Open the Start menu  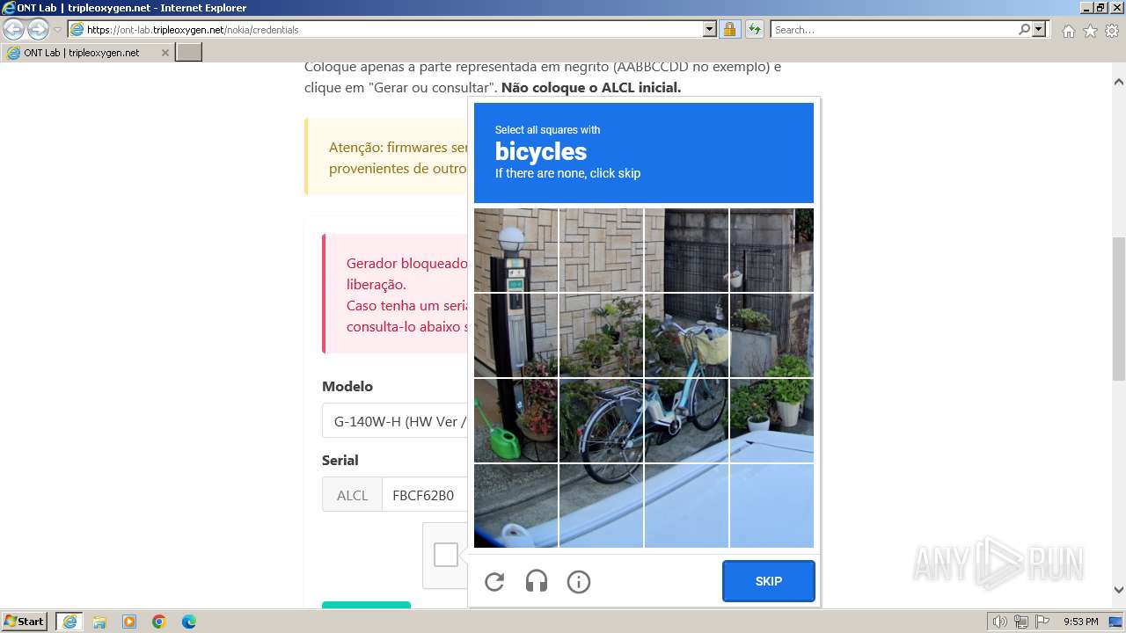[x=25, y=621]
